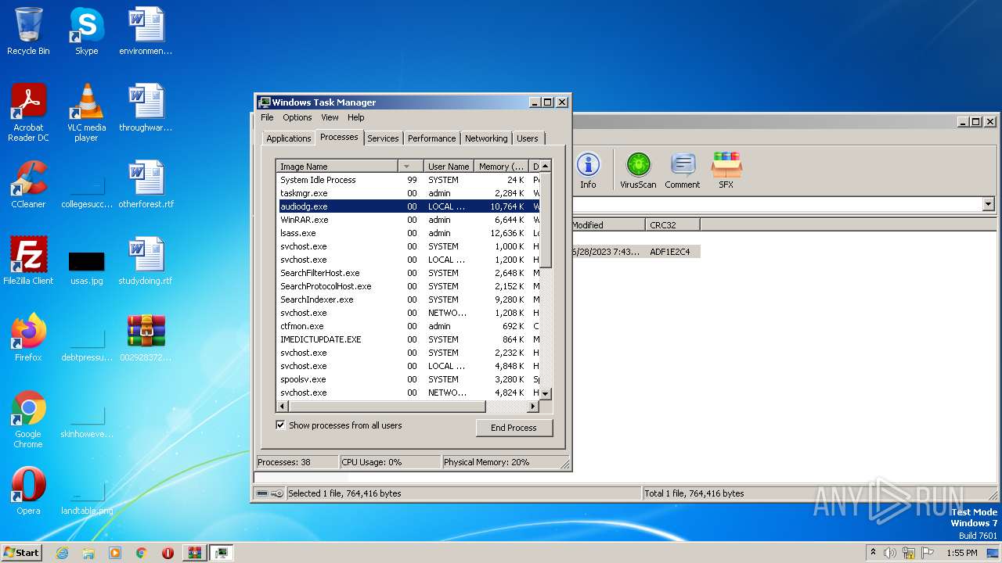Open WinRAR address bar dropdown
The width and height of the screenshot is (1002, 563).
[x=988, y=204]
